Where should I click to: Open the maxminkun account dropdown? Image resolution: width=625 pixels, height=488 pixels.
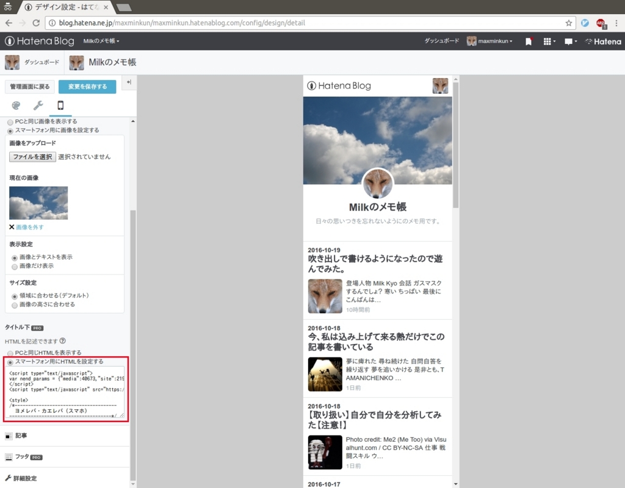coord(490,41)
